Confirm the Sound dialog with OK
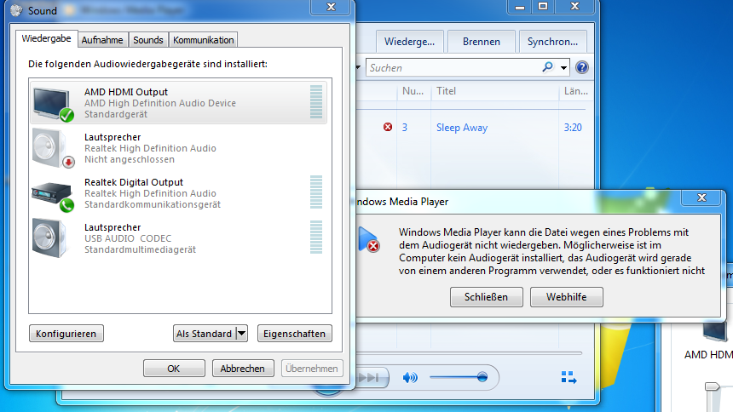 tap(174, 368)
